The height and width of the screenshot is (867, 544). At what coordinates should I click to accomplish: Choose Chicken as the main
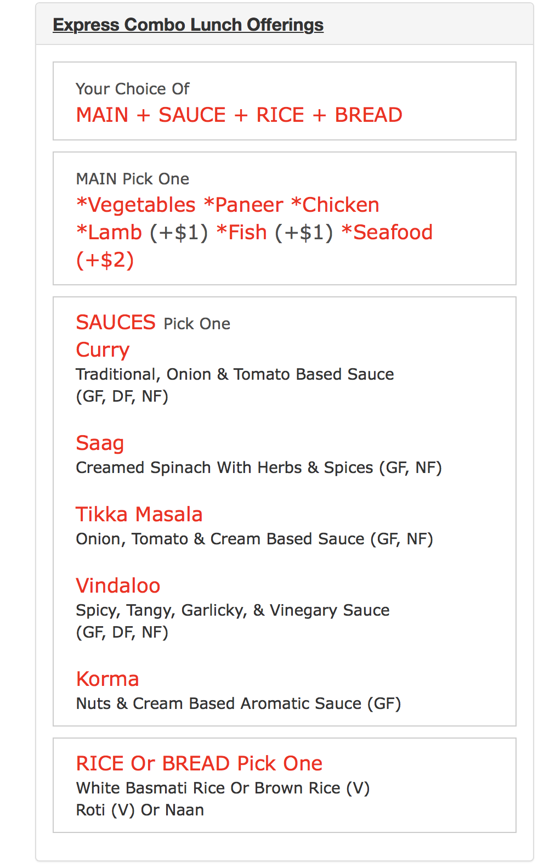335,205
